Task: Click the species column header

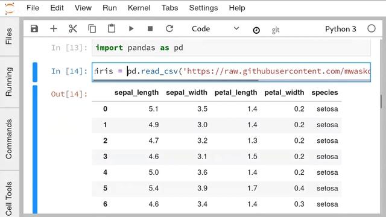Action: point(324,93)
